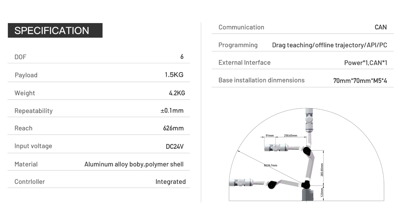Select the Repeatability label
397x212 pixels.
(33, 111)
